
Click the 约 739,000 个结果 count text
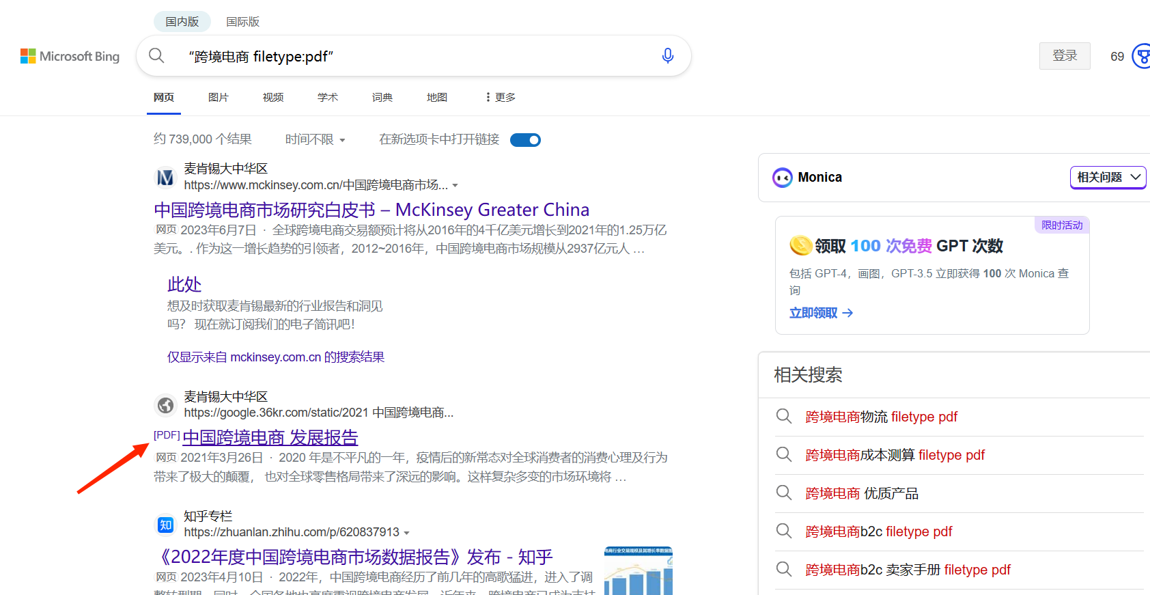(203, 139)
